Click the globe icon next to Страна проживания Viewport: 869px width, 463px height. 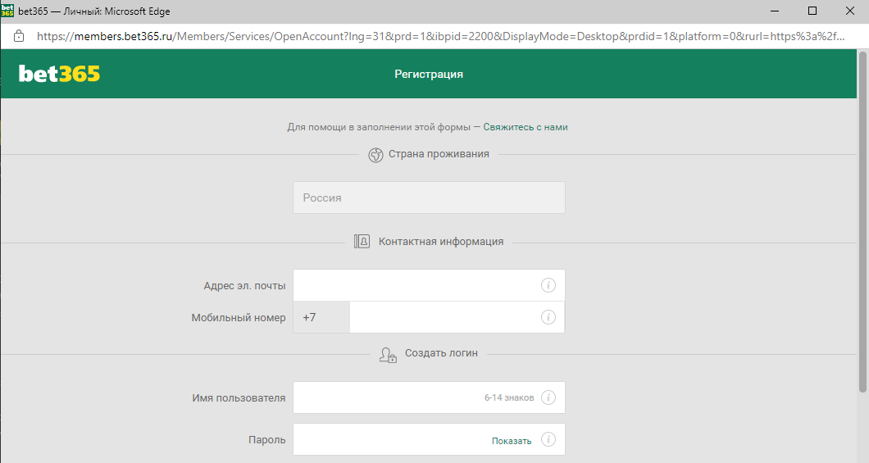click(375, 155)
